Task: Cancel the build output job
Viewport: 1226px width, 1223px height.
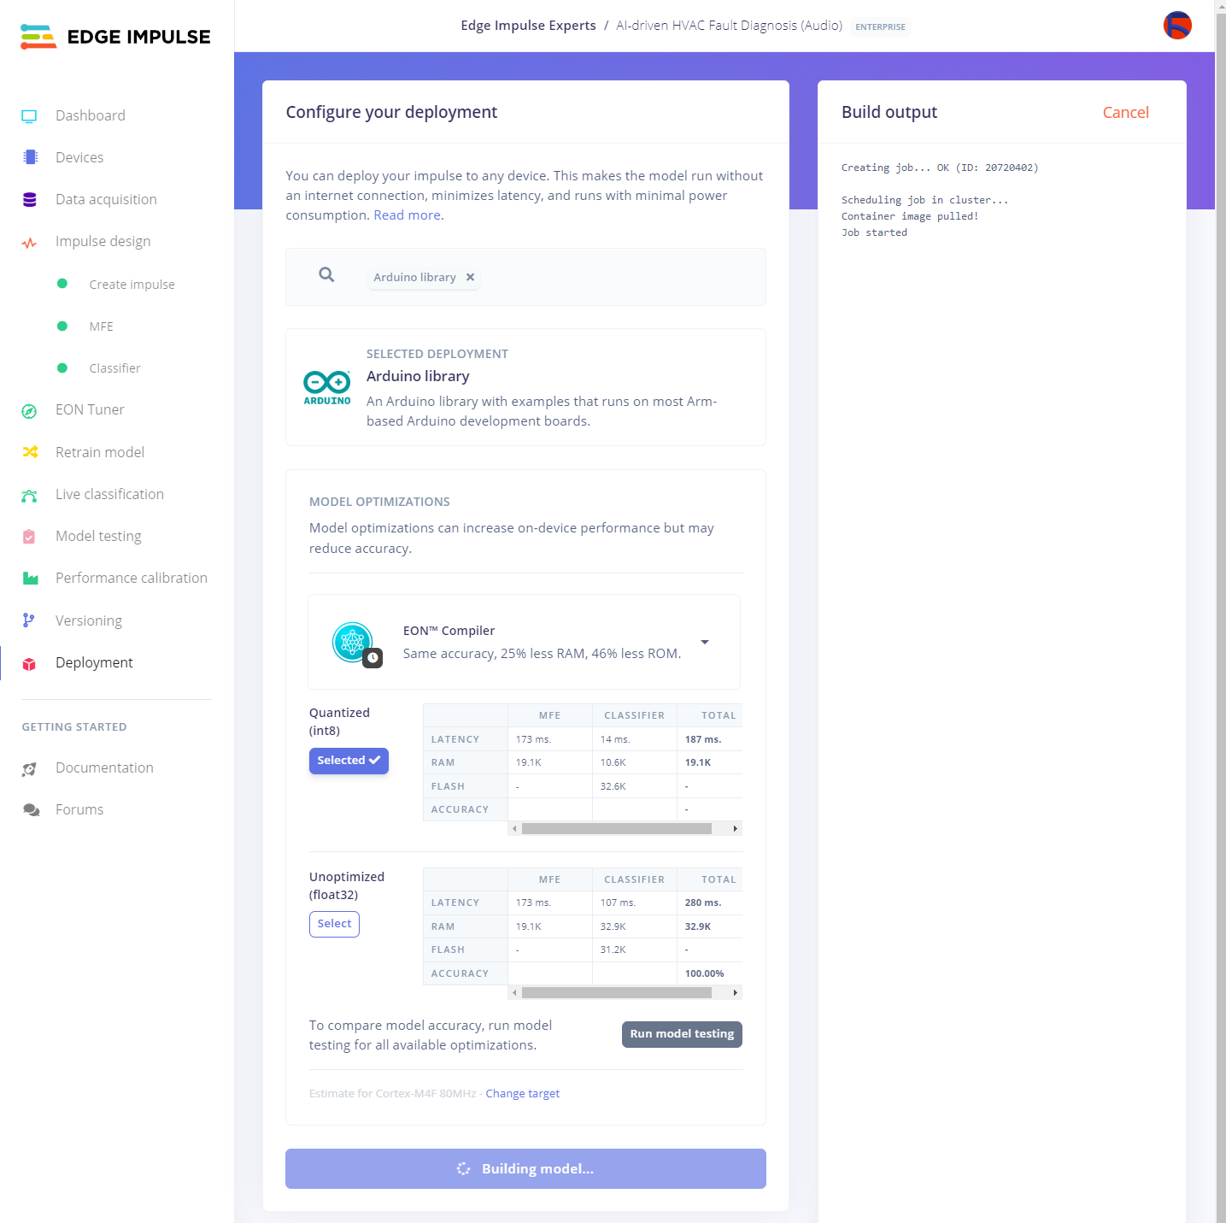Action: pos(1125,113)
